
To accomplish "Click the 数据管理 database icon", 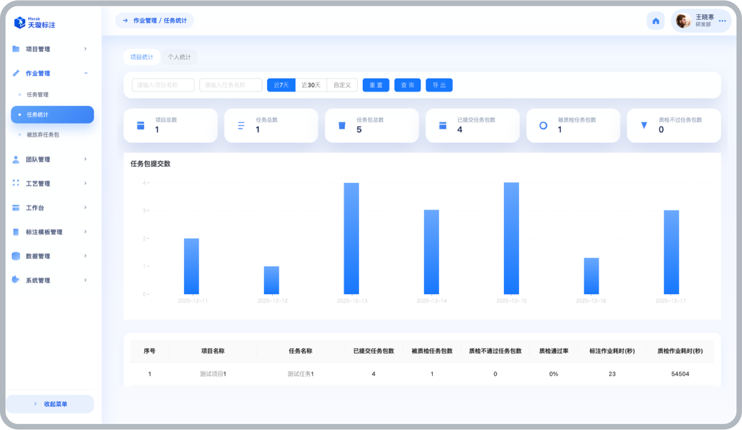I will [16, 256].
